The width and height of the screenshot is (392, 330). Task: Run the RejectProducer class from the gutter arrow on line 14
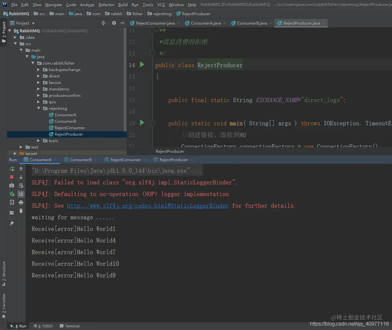[x=142, y=65]
